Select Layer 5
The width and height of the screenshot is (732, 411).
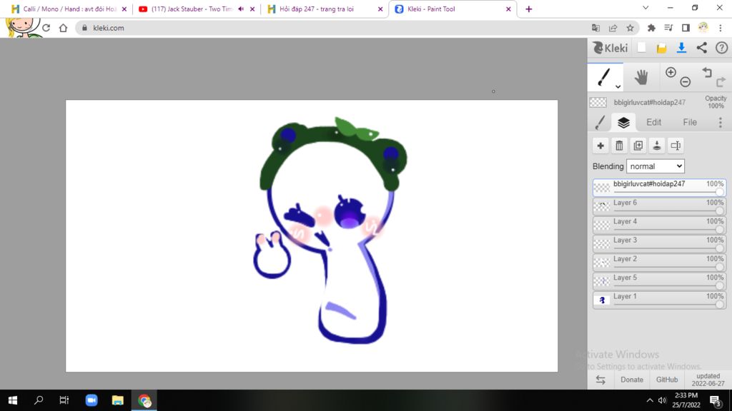coord(659,280)
